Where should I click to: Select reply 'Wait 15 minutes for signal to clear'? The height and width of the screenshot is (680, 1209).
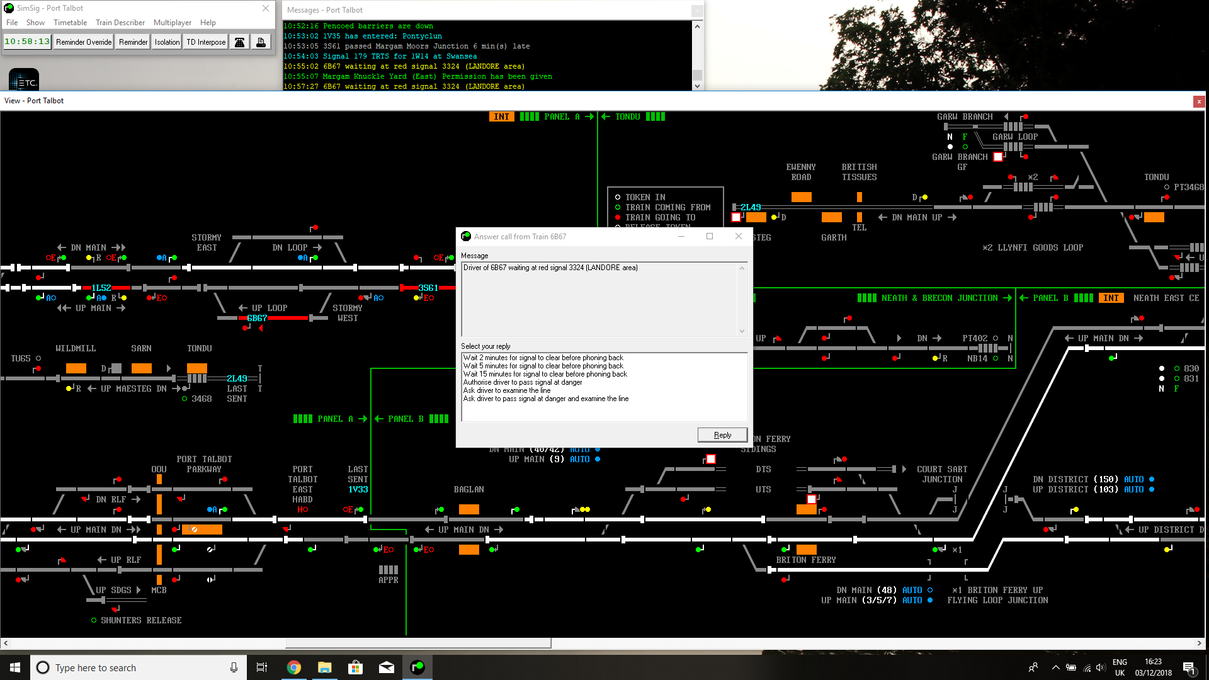pos(545,374)
